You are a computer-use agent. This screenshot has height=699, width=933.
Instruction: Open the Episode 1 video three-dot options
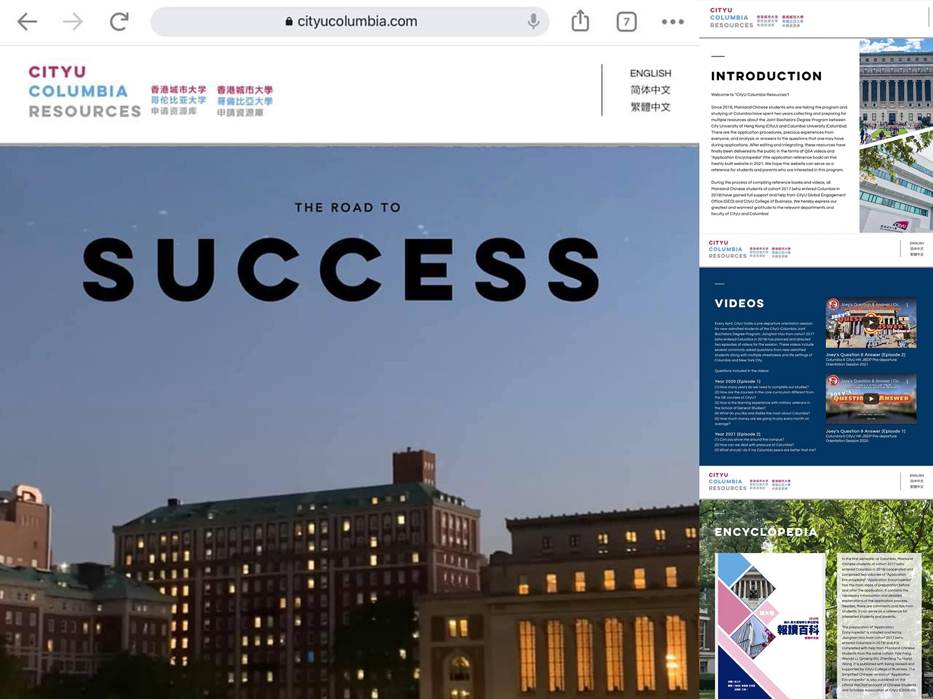pyautogui.click(x=907, y=382)
